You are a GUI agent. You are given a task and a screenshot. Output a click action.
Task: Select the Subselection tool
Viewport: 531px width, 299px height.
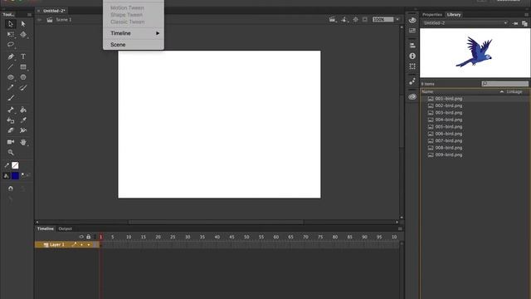coord(23,24)
